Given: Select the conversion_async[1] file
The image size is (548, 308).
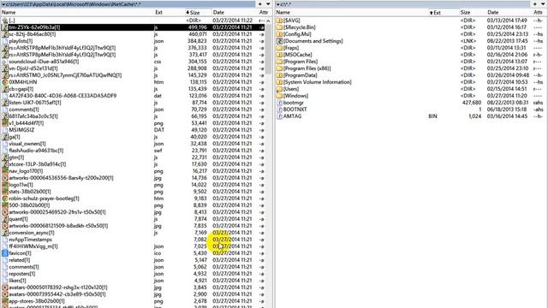Looking at the screenshot, I should pos(133,233).
